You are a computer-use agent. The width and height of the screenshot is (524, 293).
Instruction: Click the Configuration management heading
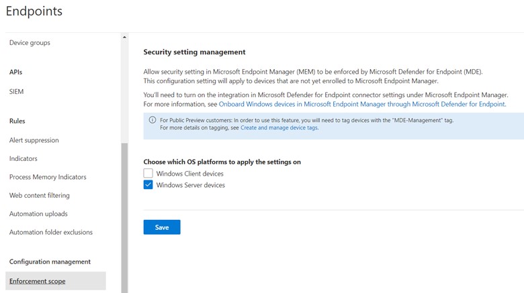pyautogui.click(x=50, y=261)
